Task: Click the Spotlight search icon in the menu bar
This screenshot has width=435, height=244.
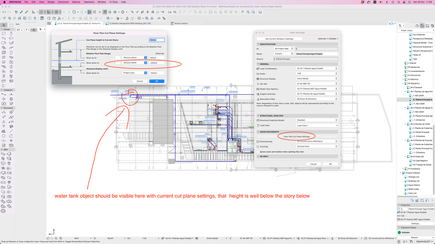Action: [398, 2]
